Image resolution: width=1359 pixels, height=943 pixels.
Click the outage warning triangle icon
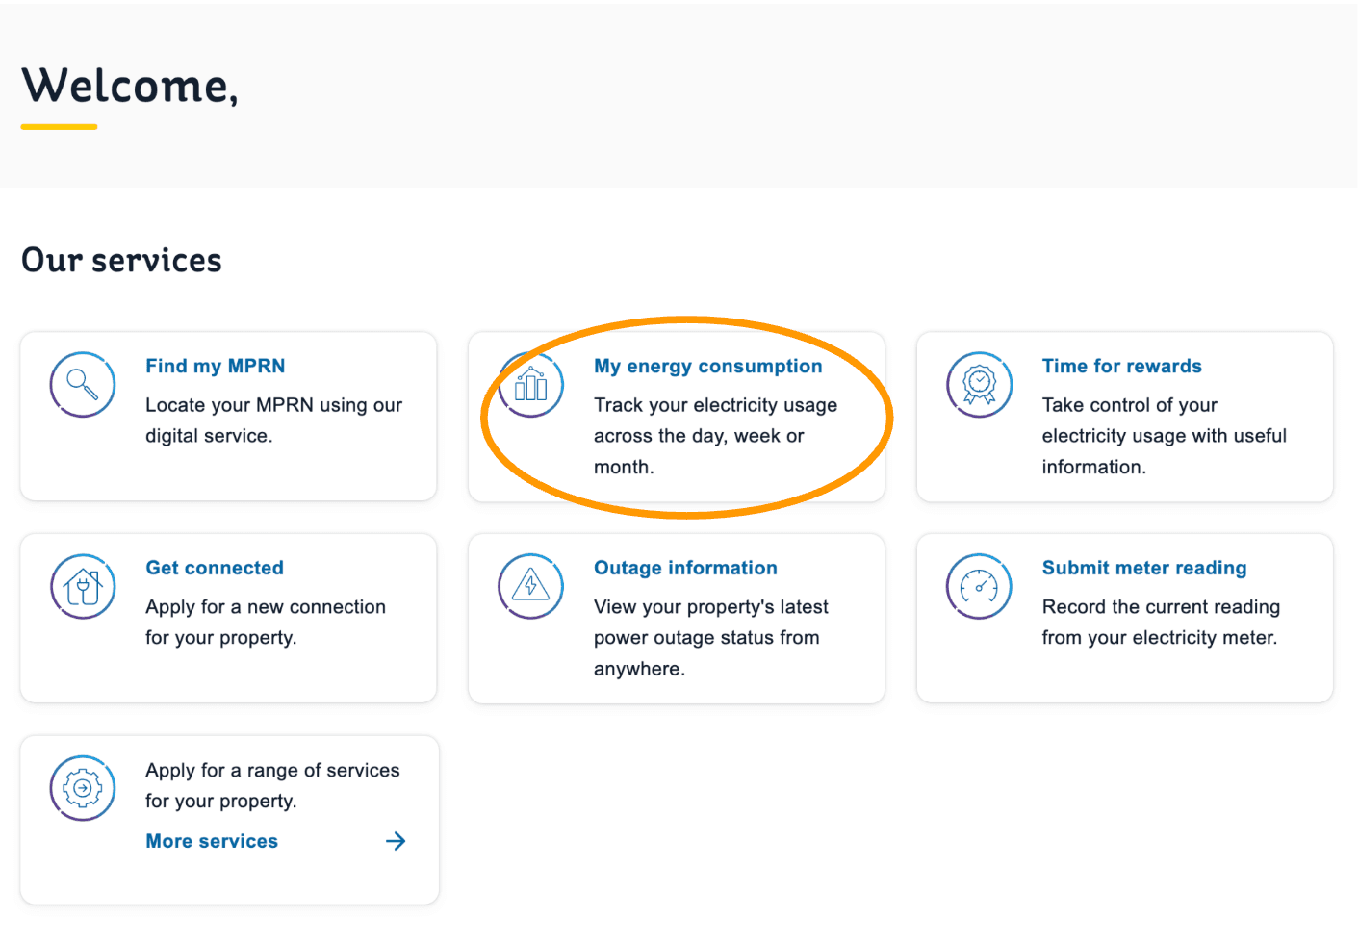click(x=530, y=586)
